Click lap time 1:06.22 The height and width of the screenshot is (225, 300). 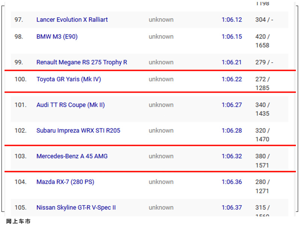point(232,79)
